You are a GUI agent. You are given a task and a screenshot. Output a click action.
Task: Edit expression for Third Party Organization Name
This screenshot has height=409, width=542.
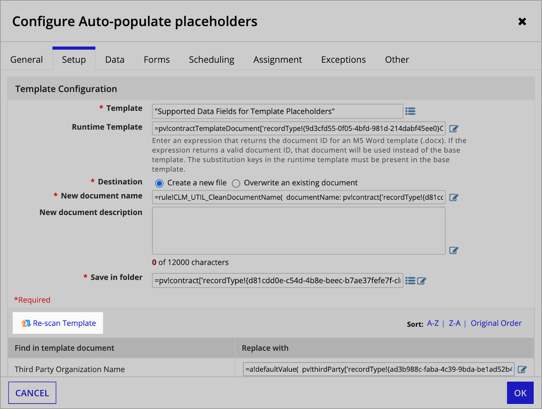coord(522,369)
